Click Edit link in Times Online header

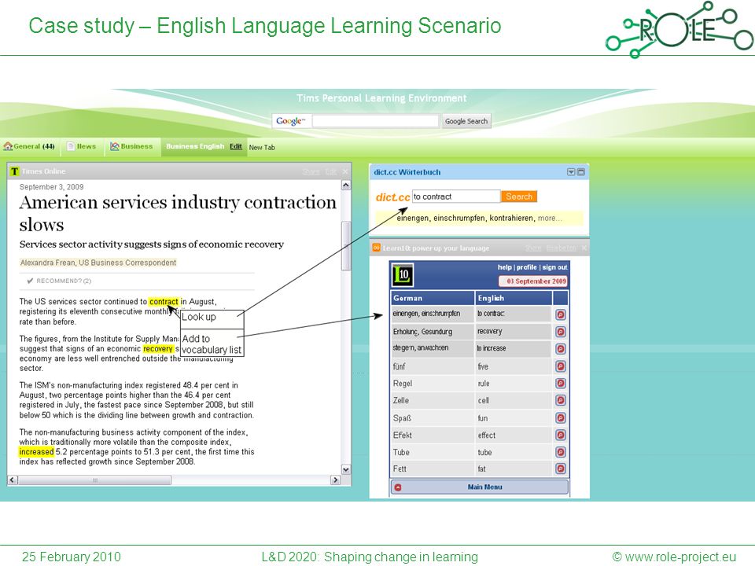[x=331, y=171]
